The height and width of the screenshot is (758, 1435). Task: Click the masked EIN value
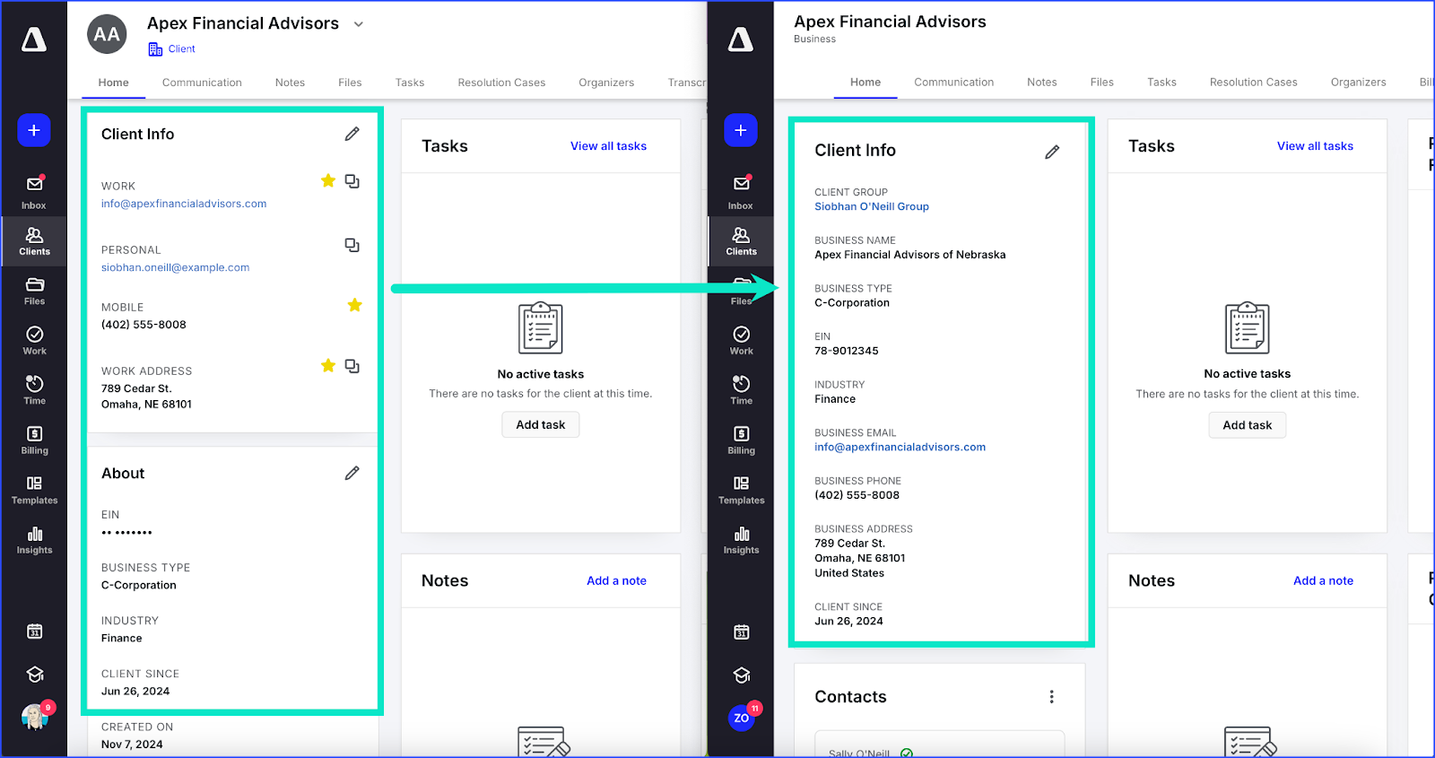[x=126, y=533]
